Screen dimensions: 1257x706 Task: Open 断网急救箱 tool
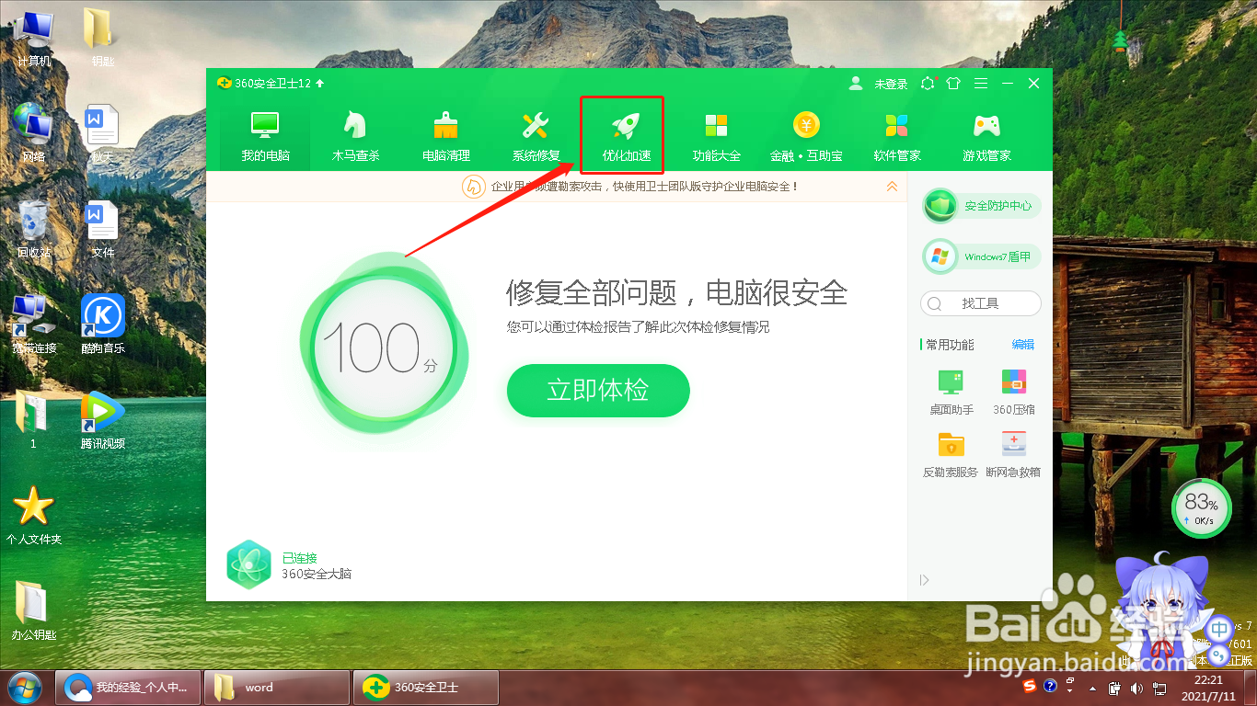click(1013, 455)
